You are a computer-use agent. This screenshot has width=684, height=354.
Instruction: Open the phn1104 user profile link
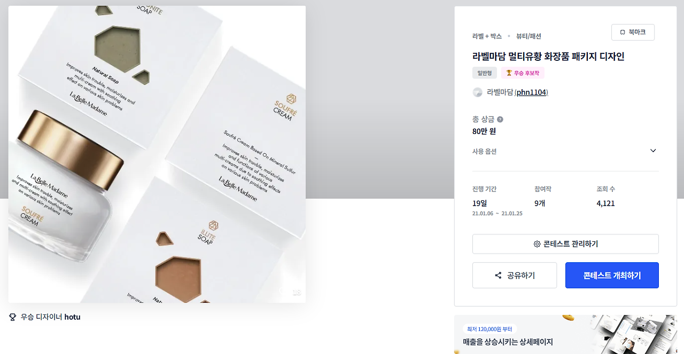531,92
